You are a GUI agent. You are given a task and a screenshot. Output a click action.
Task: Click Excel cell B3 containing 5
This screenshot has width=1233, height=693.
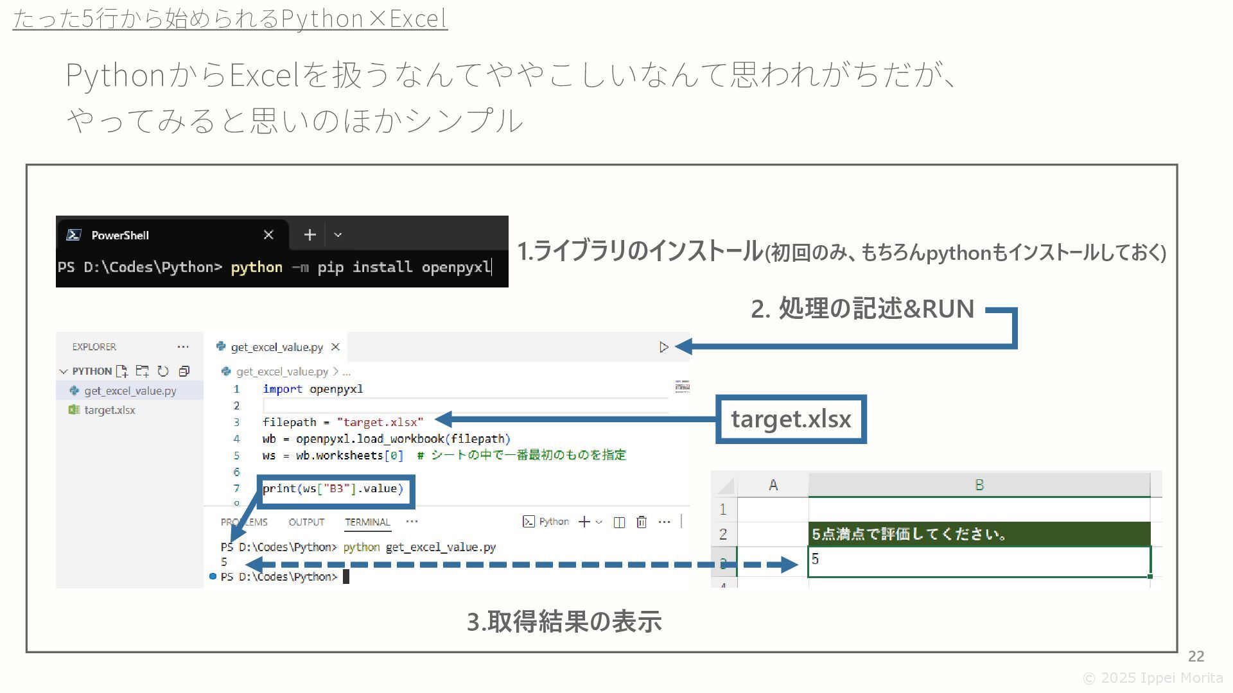979,561
